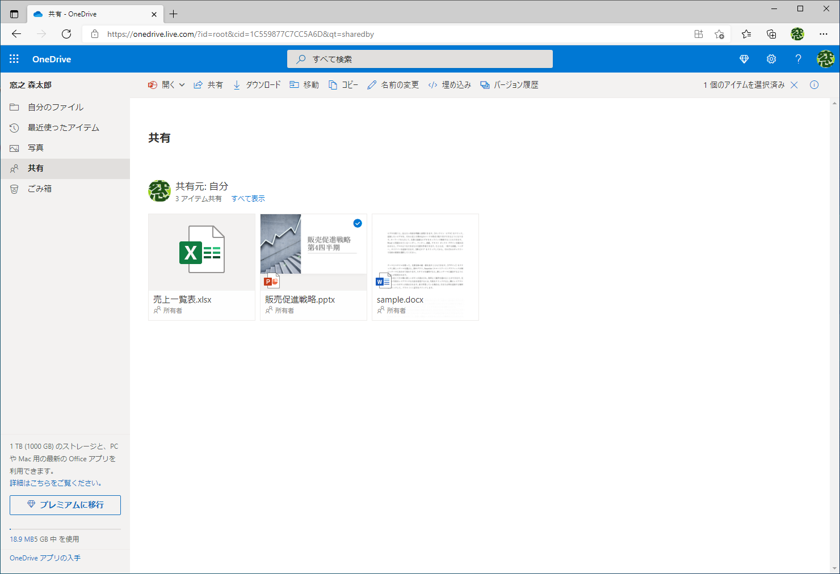Go to 自分のファイル in the sidebar
This screenshot has height=574, width=840.
[x=54, y=107]
